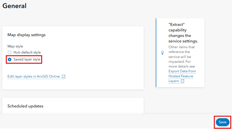Image resolution: width=232 pixels, height=129 pixels.
Task: Click the Map style field label
Action: [x=15, y=46]
